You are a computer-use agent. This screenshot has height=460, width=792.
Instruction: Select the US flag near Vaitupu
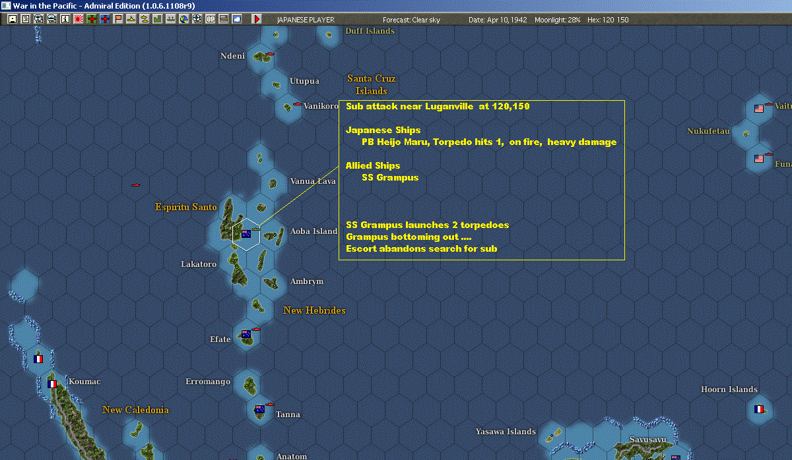[x=759, y=108]
